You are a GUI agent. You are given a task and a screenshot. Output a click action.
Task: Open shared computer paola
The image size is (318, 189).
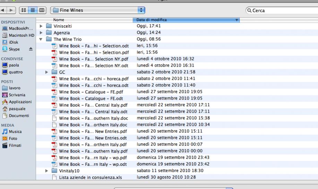(10, 65)
